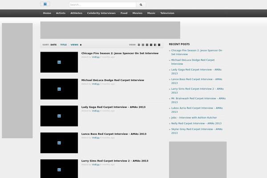Click inside the Search field
Image resolution: width=267 pixels, height=178 pixels.
[x=103, y=5]
